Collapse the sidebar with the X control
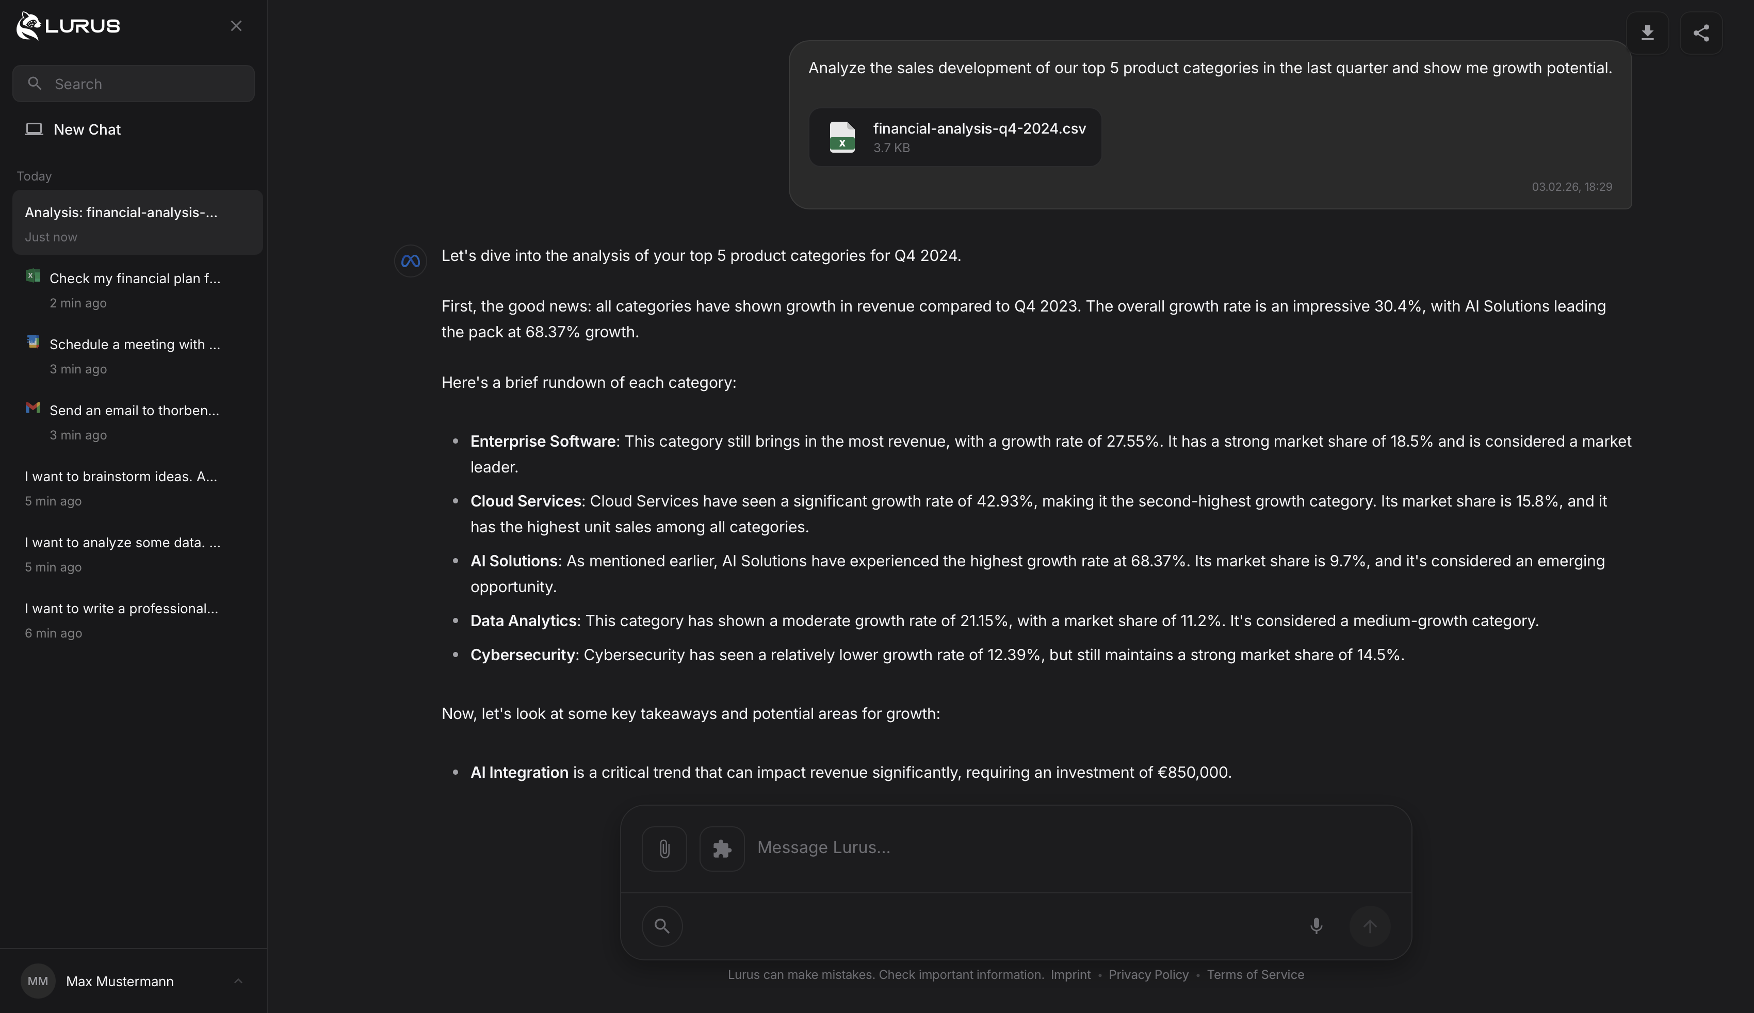The height and width of the screenshot is (1013, 1754). click(x=236, y=25)
